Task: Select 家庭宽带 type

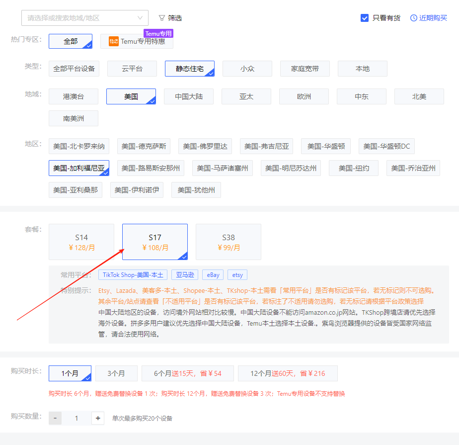Action: point(305,69)
